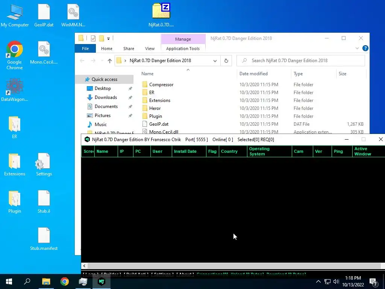Open the taskbar clock and date

click(x=353, y=281)
